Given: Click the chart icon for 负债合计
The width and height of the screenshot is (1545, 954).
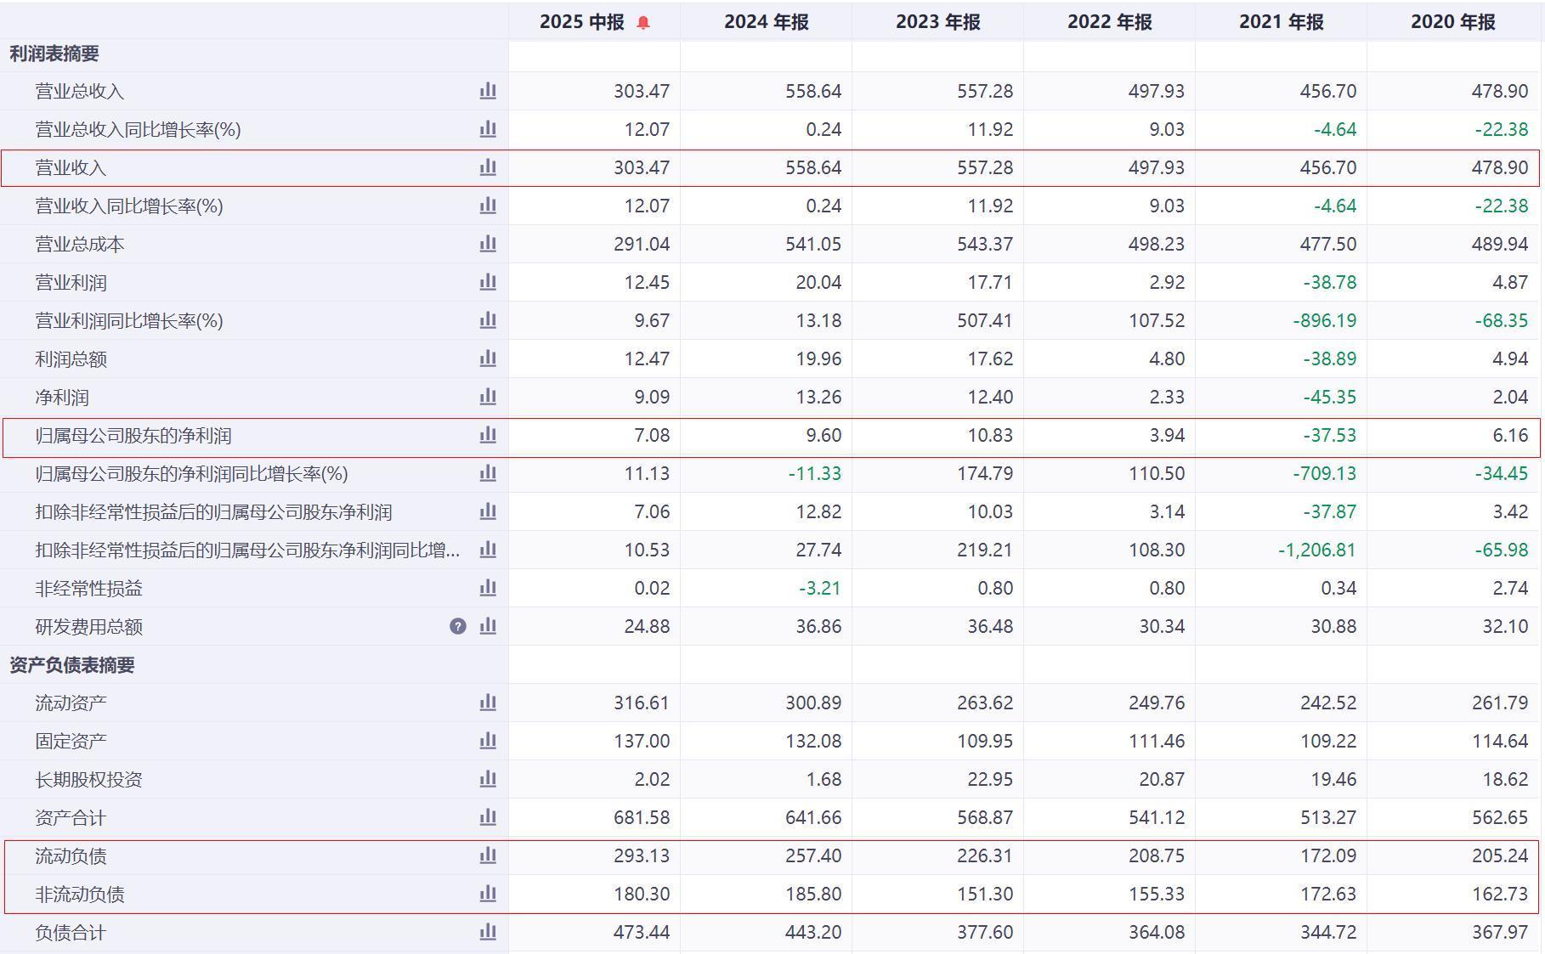Looking at the screenshot, I should click(488, 932).
